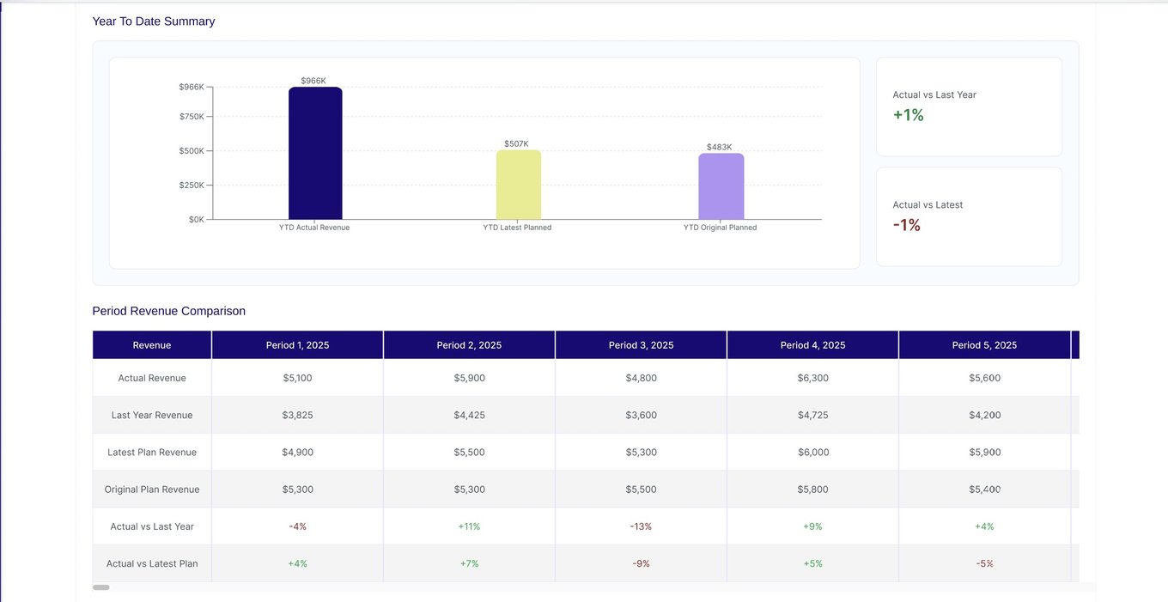Click the +7% Actual vs Latest Plan cell
Screen dimensions: 1168x602
tap(470, 564)
